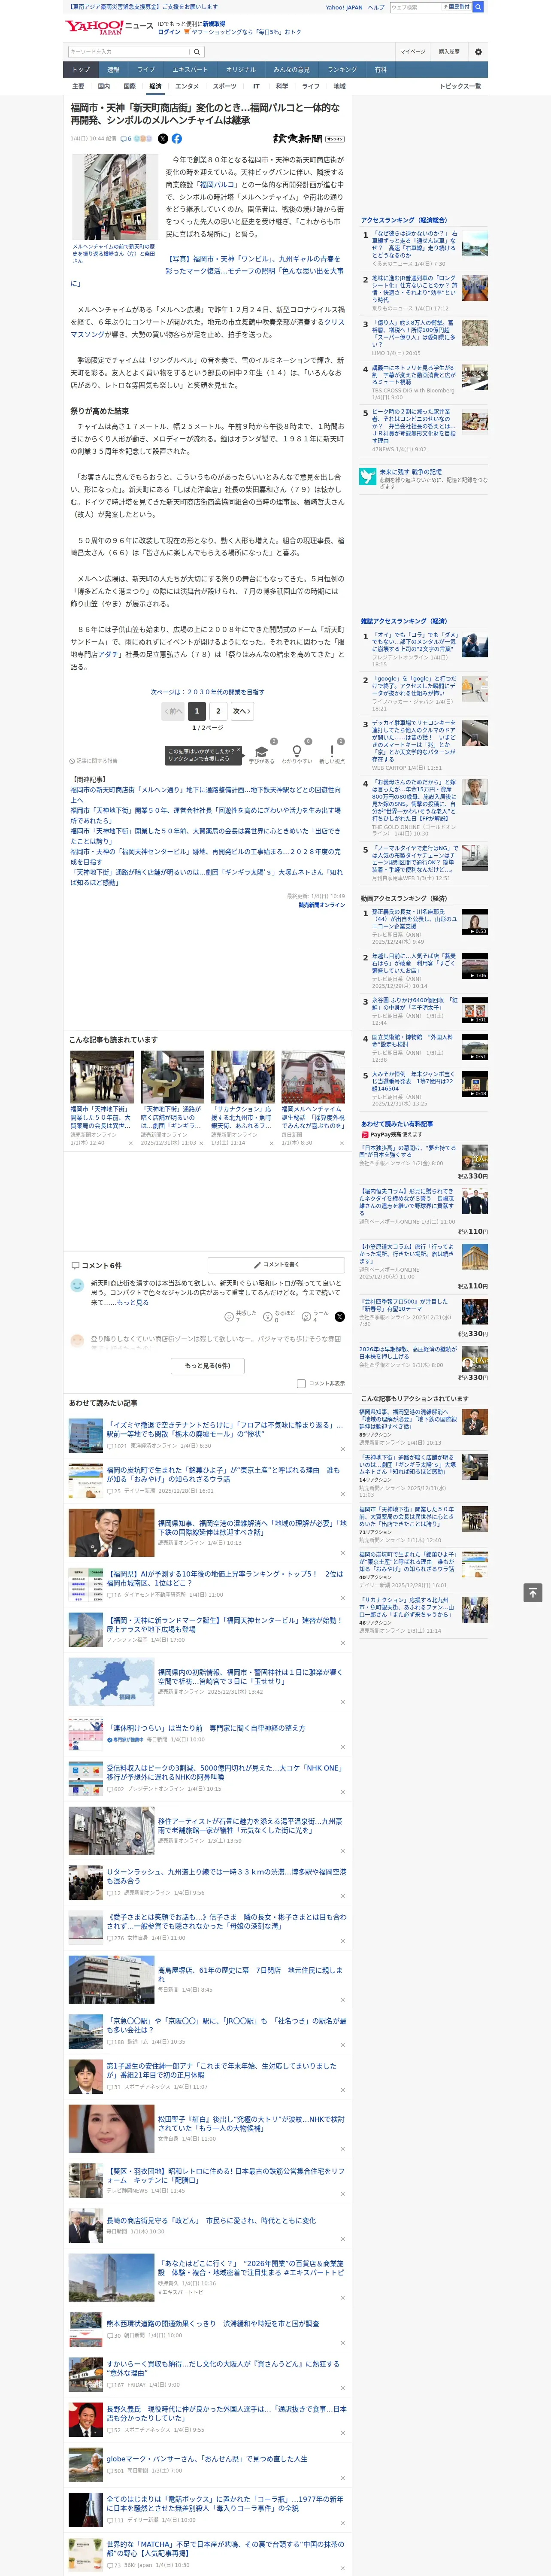Screen dimensions: 551x2576
Task: Open 読売新聞オンライン source link below article
Action: (x=321, y=905)
